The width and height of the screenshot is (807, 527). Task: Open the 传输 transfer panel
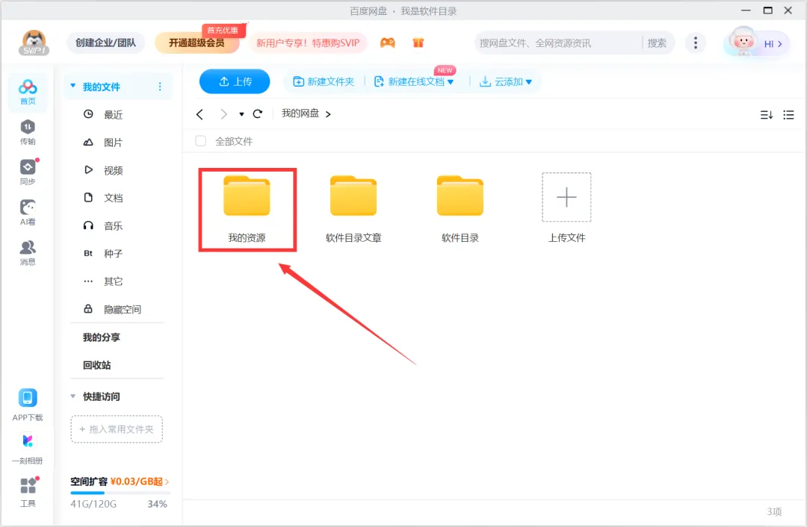pos(28,132)
